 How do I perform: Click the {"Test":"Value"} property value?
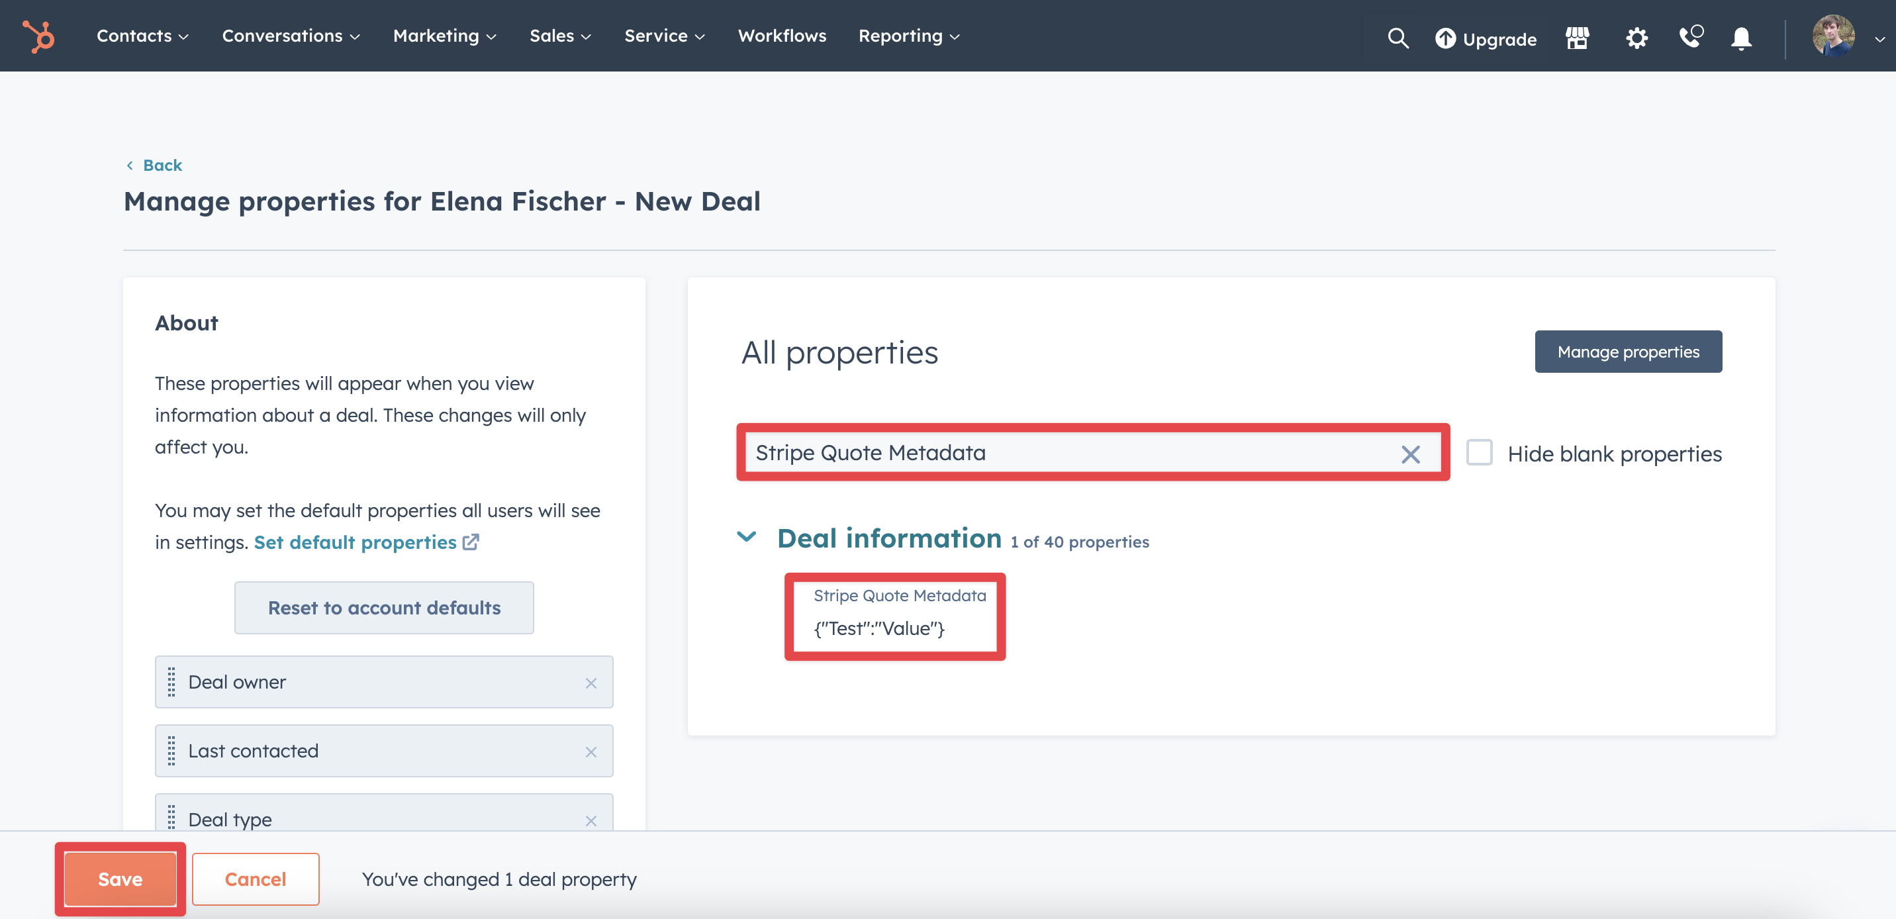(878, 628)
